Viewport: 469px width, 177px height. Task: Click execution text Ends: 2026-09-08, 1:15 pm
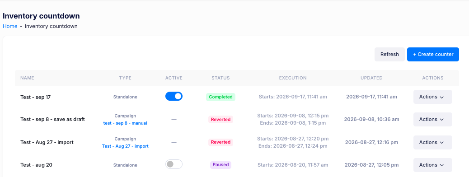[293, 123]
